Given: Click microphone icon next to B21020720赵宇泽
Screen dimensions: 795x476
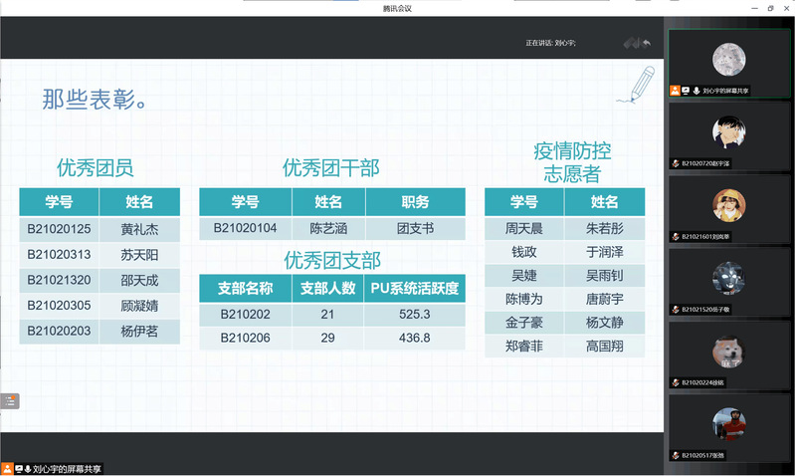Looking at the screenshot, I should point(676,162).
